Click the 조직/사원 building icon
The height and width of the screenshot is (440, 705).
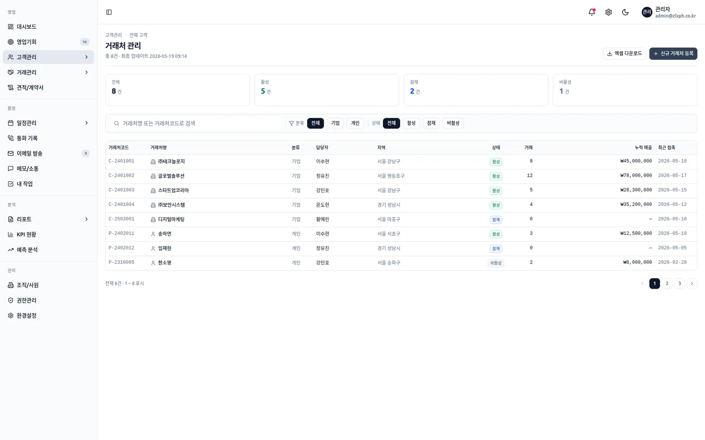pyautogui.click(x=11, y=285)
